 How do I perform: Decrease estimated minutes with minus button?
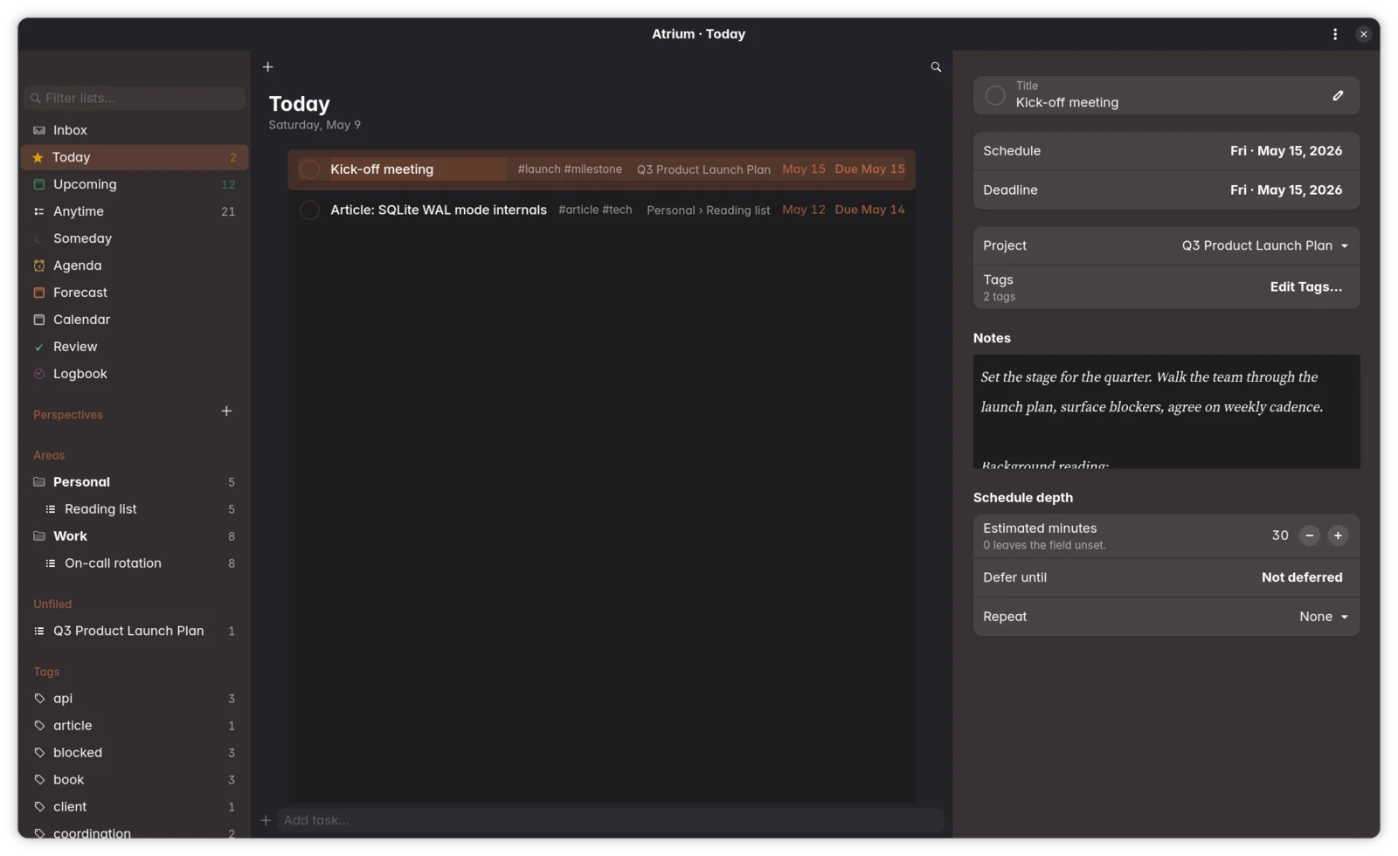pos(1309,535)
